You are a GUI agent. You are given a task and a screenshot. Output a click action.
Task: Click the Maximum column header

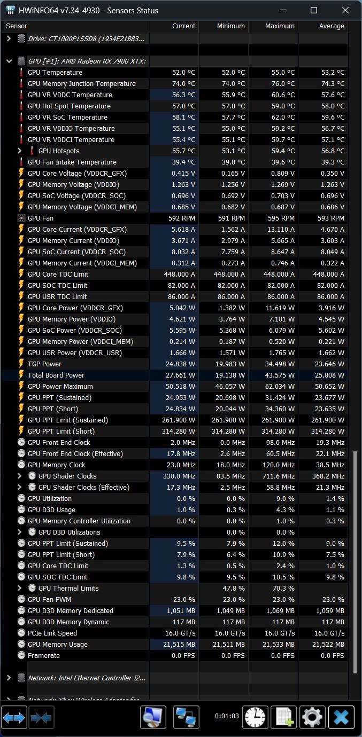point(273,26)
